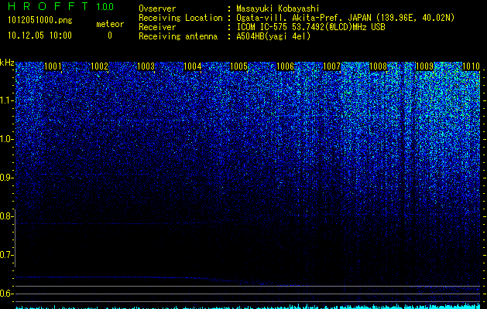
Task: Click the 1005 time marker
Action: (x=238, y=66)
